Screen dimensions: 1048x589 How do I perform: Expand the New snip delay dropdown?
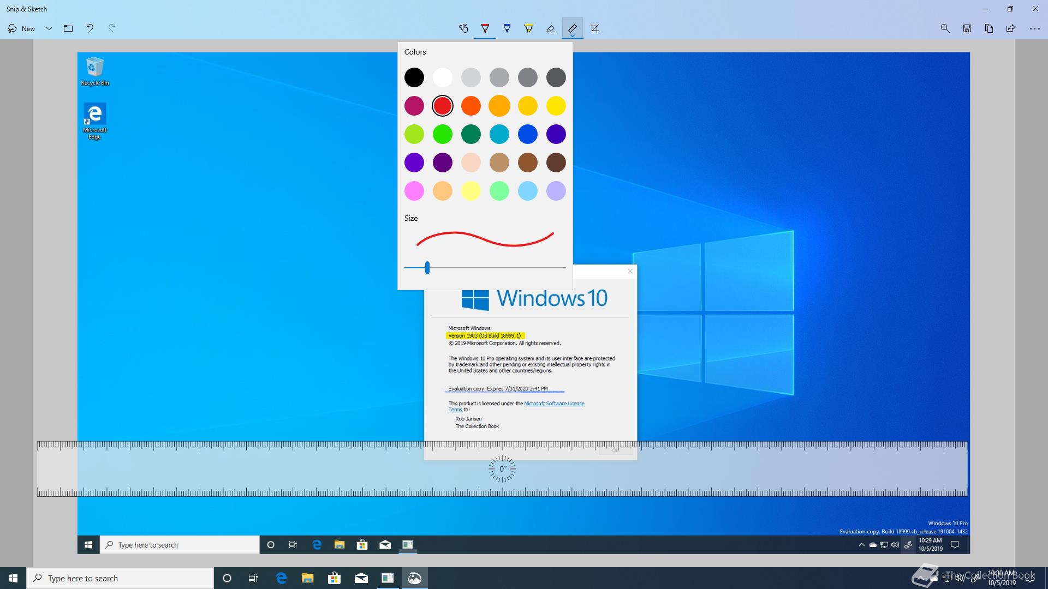49,28
